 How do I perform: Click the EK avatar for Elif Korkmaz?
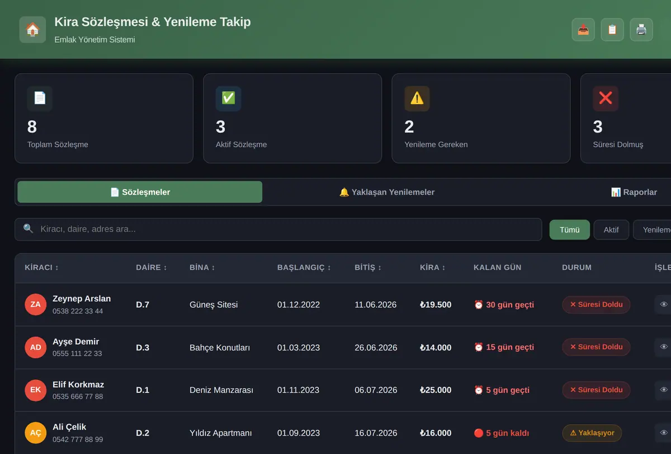[x=35, y=390]
